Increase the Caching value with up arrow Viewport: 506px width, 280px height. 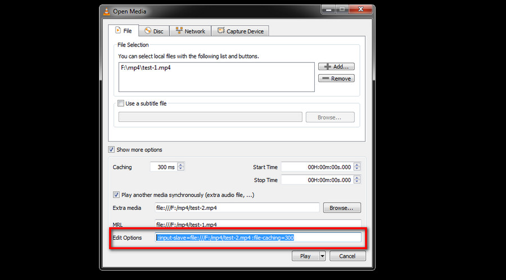180,165
